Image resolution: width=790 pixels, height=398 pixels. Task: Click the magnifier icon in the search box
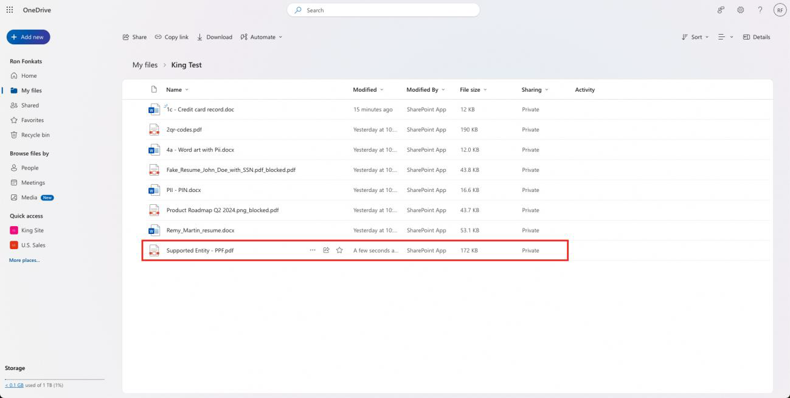(x=298, y=10)
